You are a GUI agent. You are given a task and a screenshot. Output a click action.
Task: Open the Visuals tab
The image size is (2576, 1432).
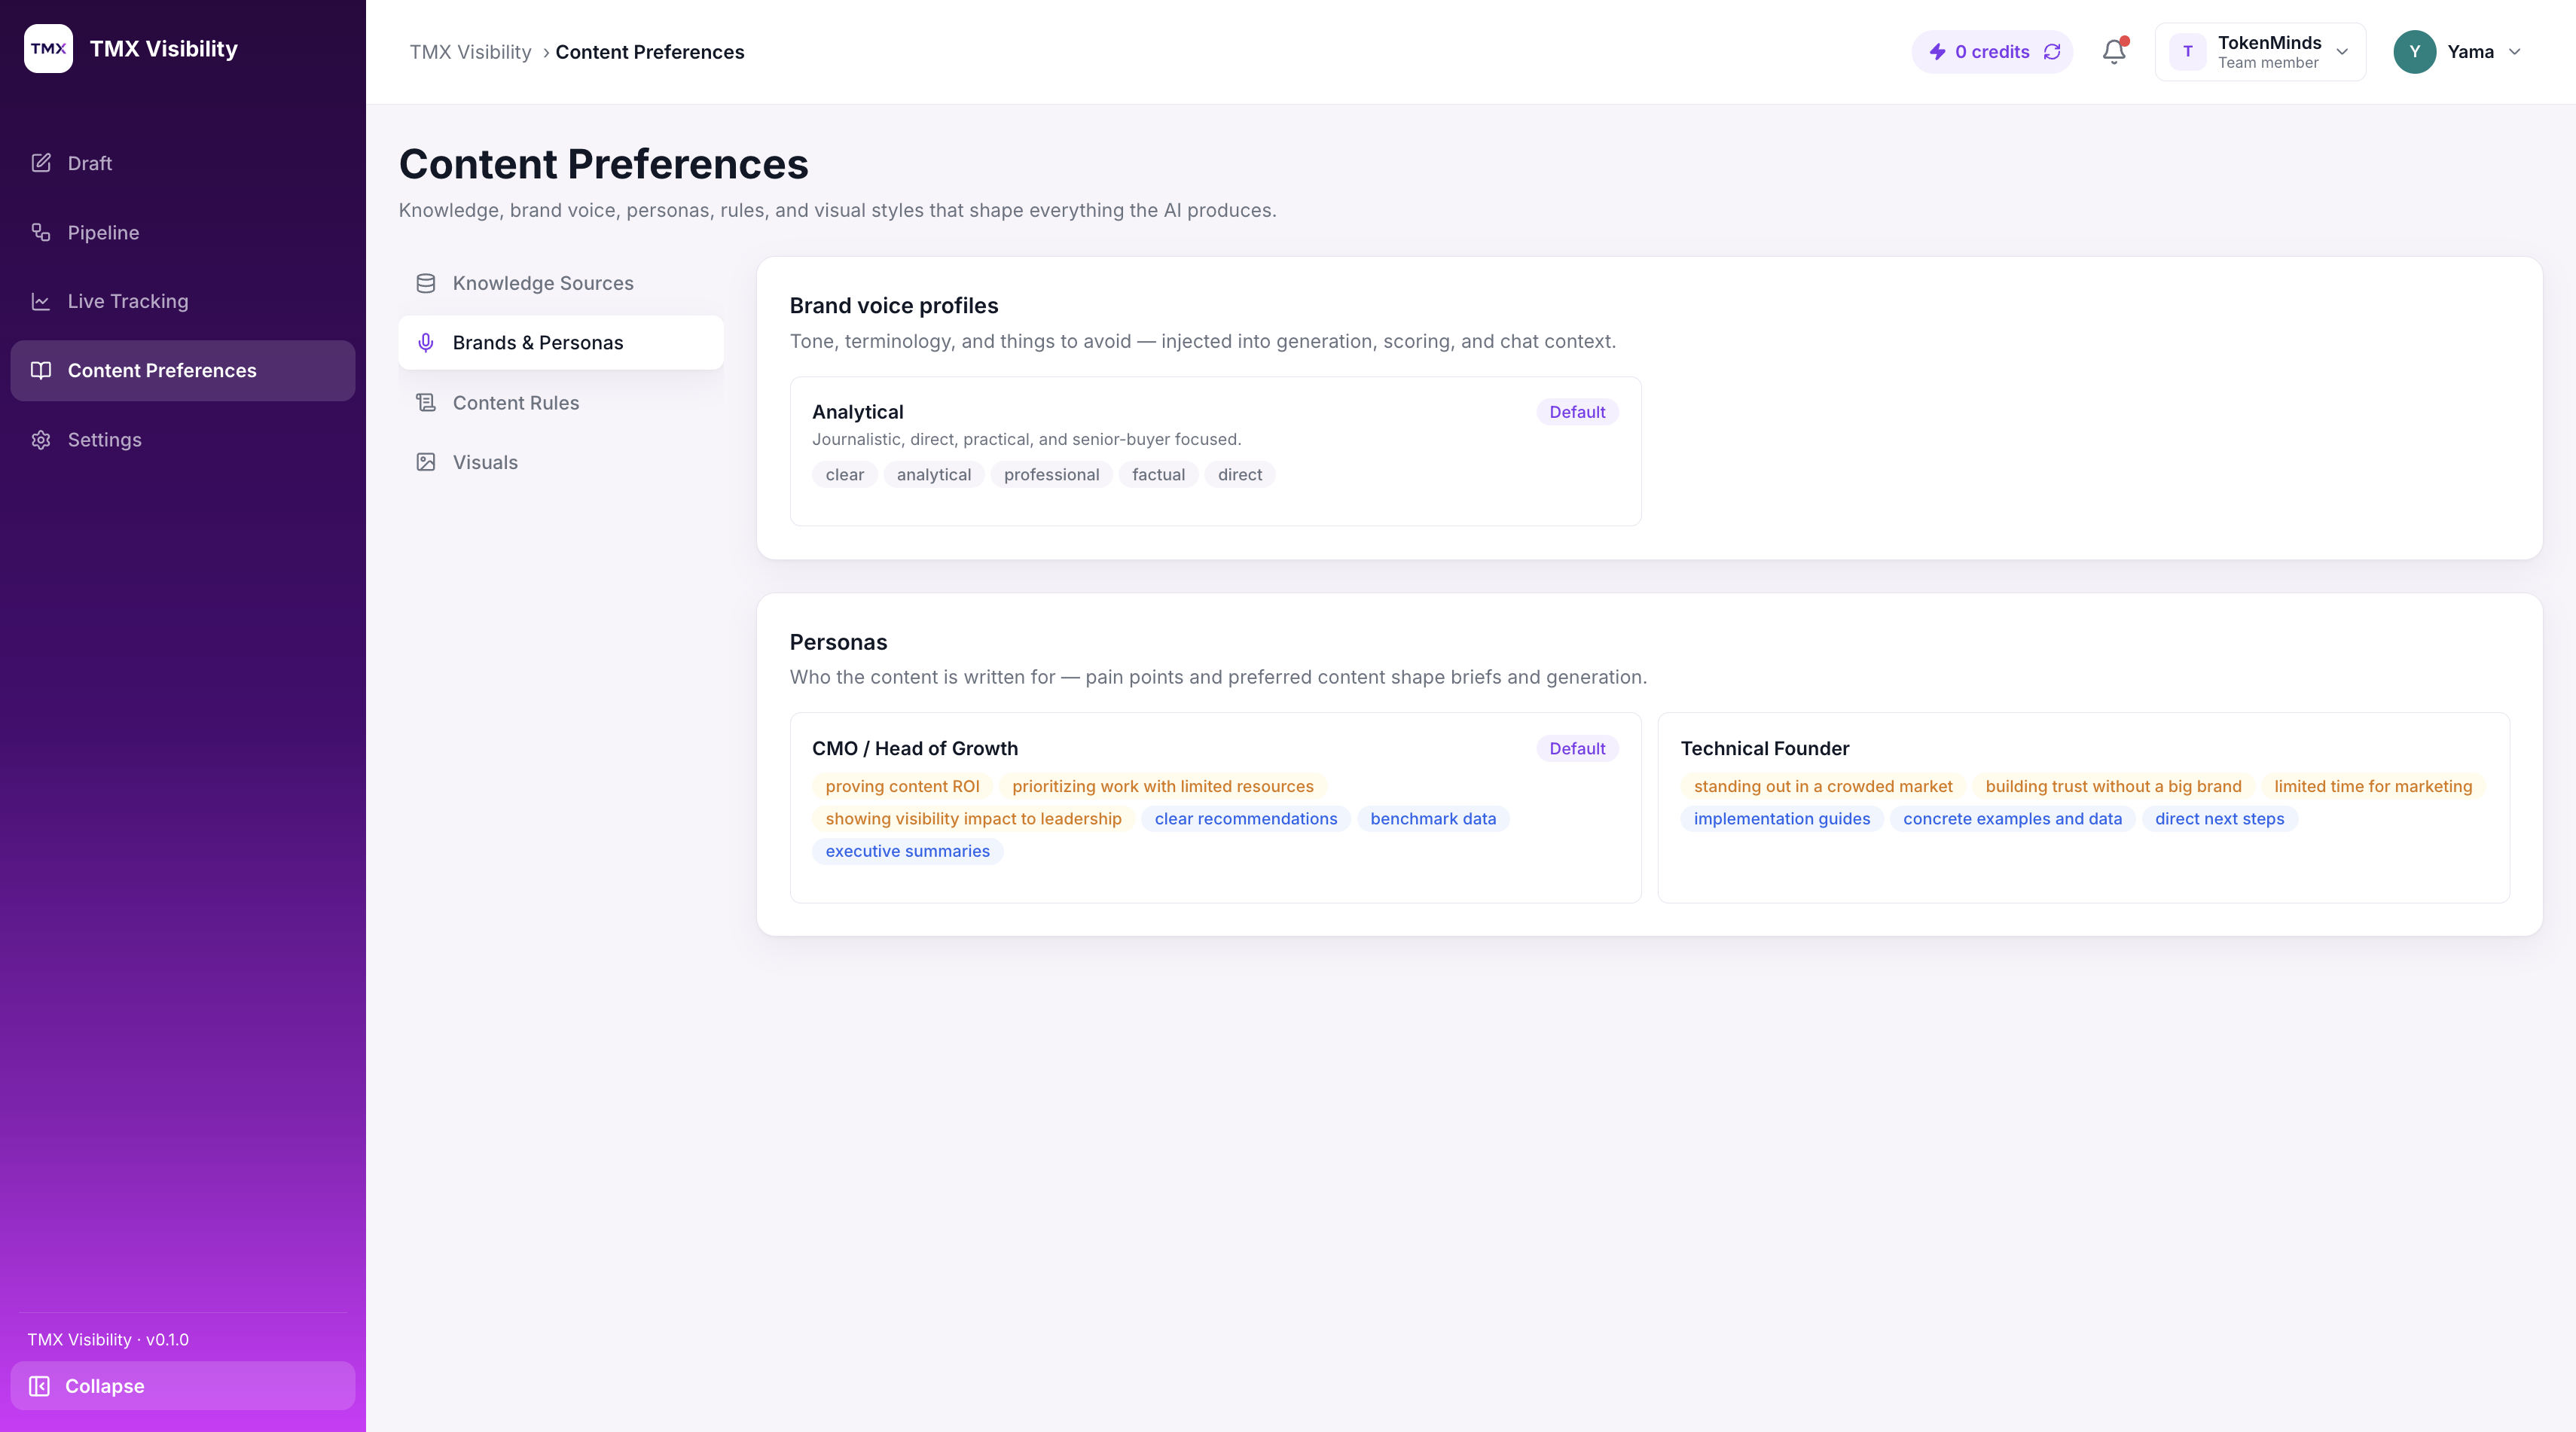point(560,462)
